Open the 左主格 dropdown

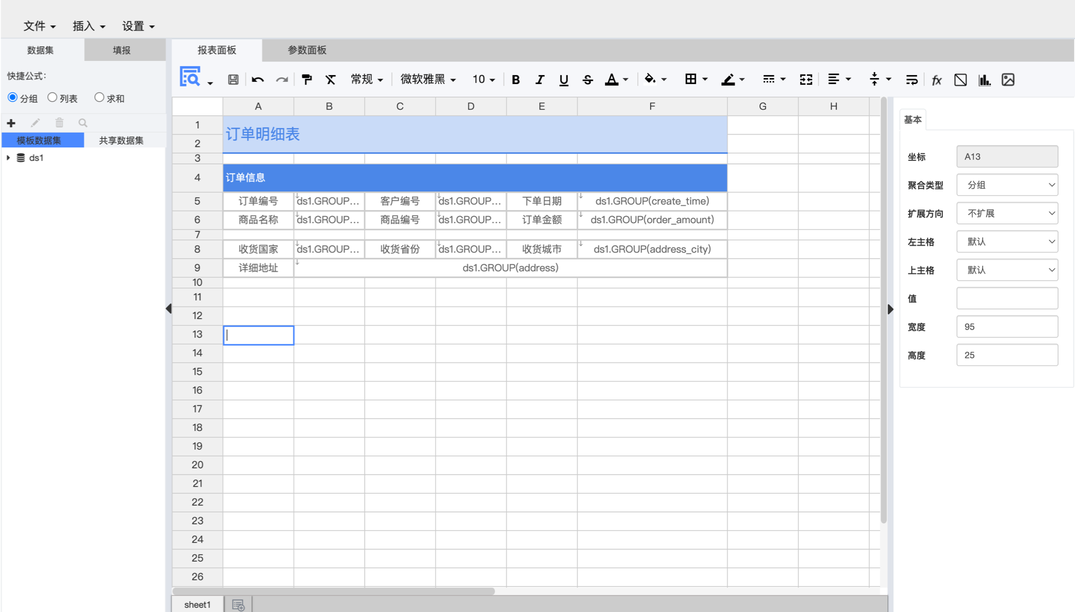click(x=1007, y=241)
